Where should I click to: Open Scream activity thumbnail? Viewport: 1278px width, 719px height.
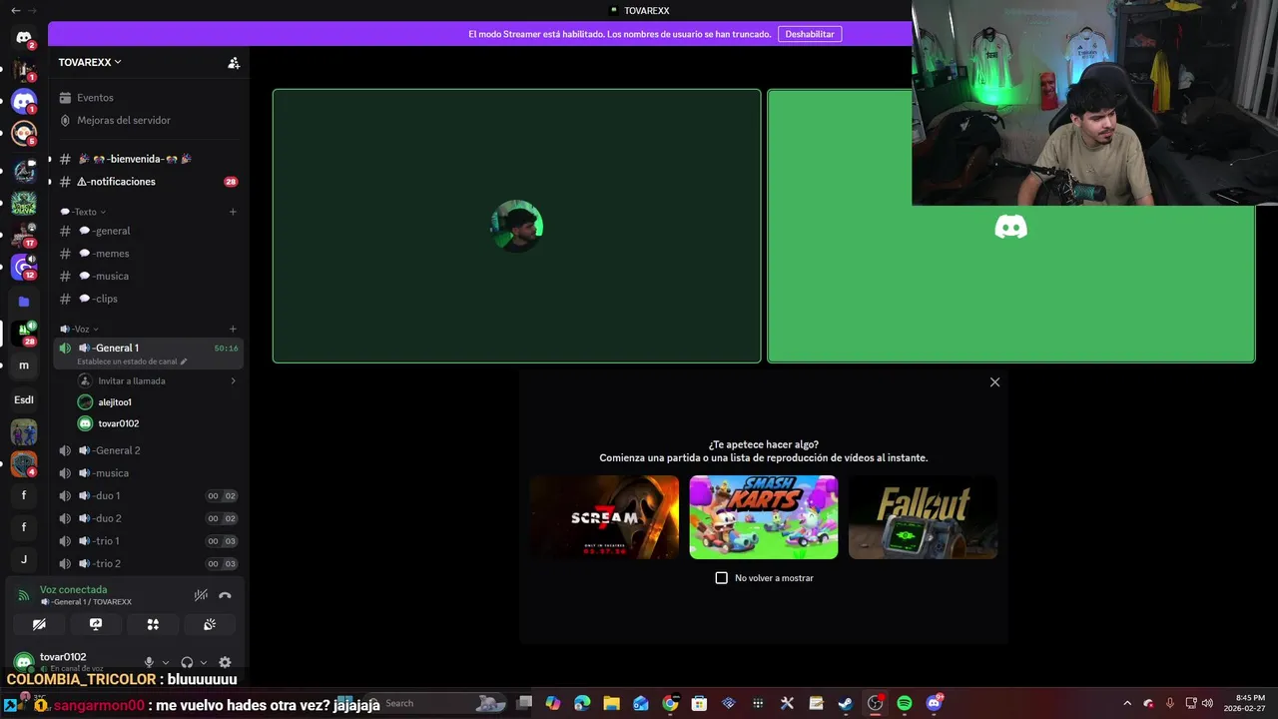pos(604,517)
